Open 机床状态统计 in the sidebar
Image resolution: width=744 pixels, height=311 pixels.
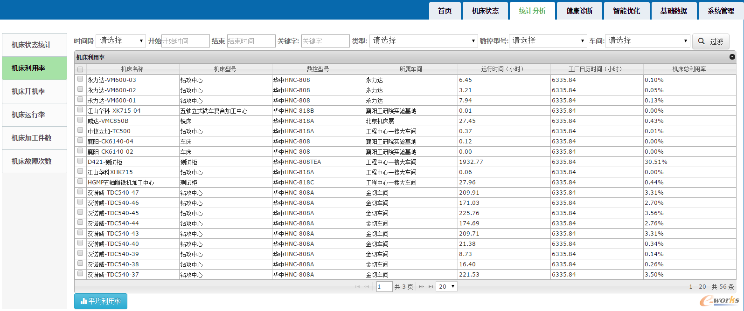(35, 45)
